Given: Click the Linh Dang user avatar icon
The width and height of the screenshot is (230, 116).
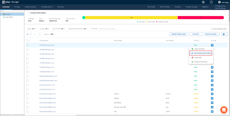Looking at the screenshot, I should (219, 2).
